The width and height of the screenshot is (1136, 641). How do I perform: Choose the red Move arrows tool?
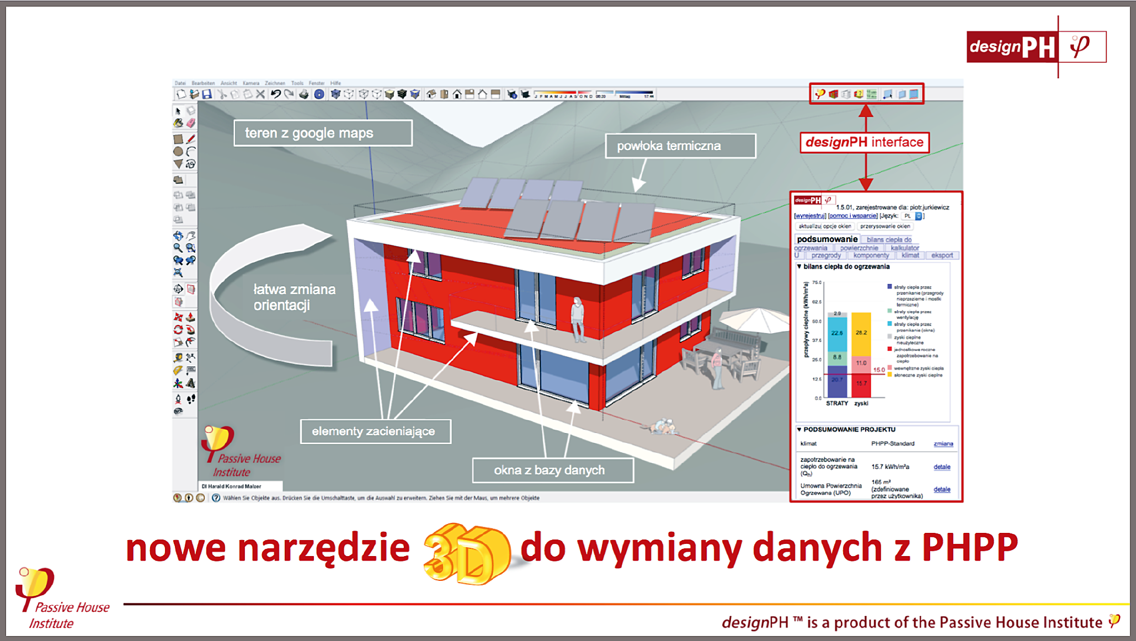[x=178, y=317]
